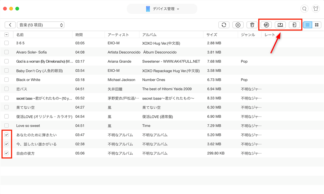The height and width of the screenshot is (194, 324).
Task: Click the phone device icon
Action: click(x=148, y=9)
